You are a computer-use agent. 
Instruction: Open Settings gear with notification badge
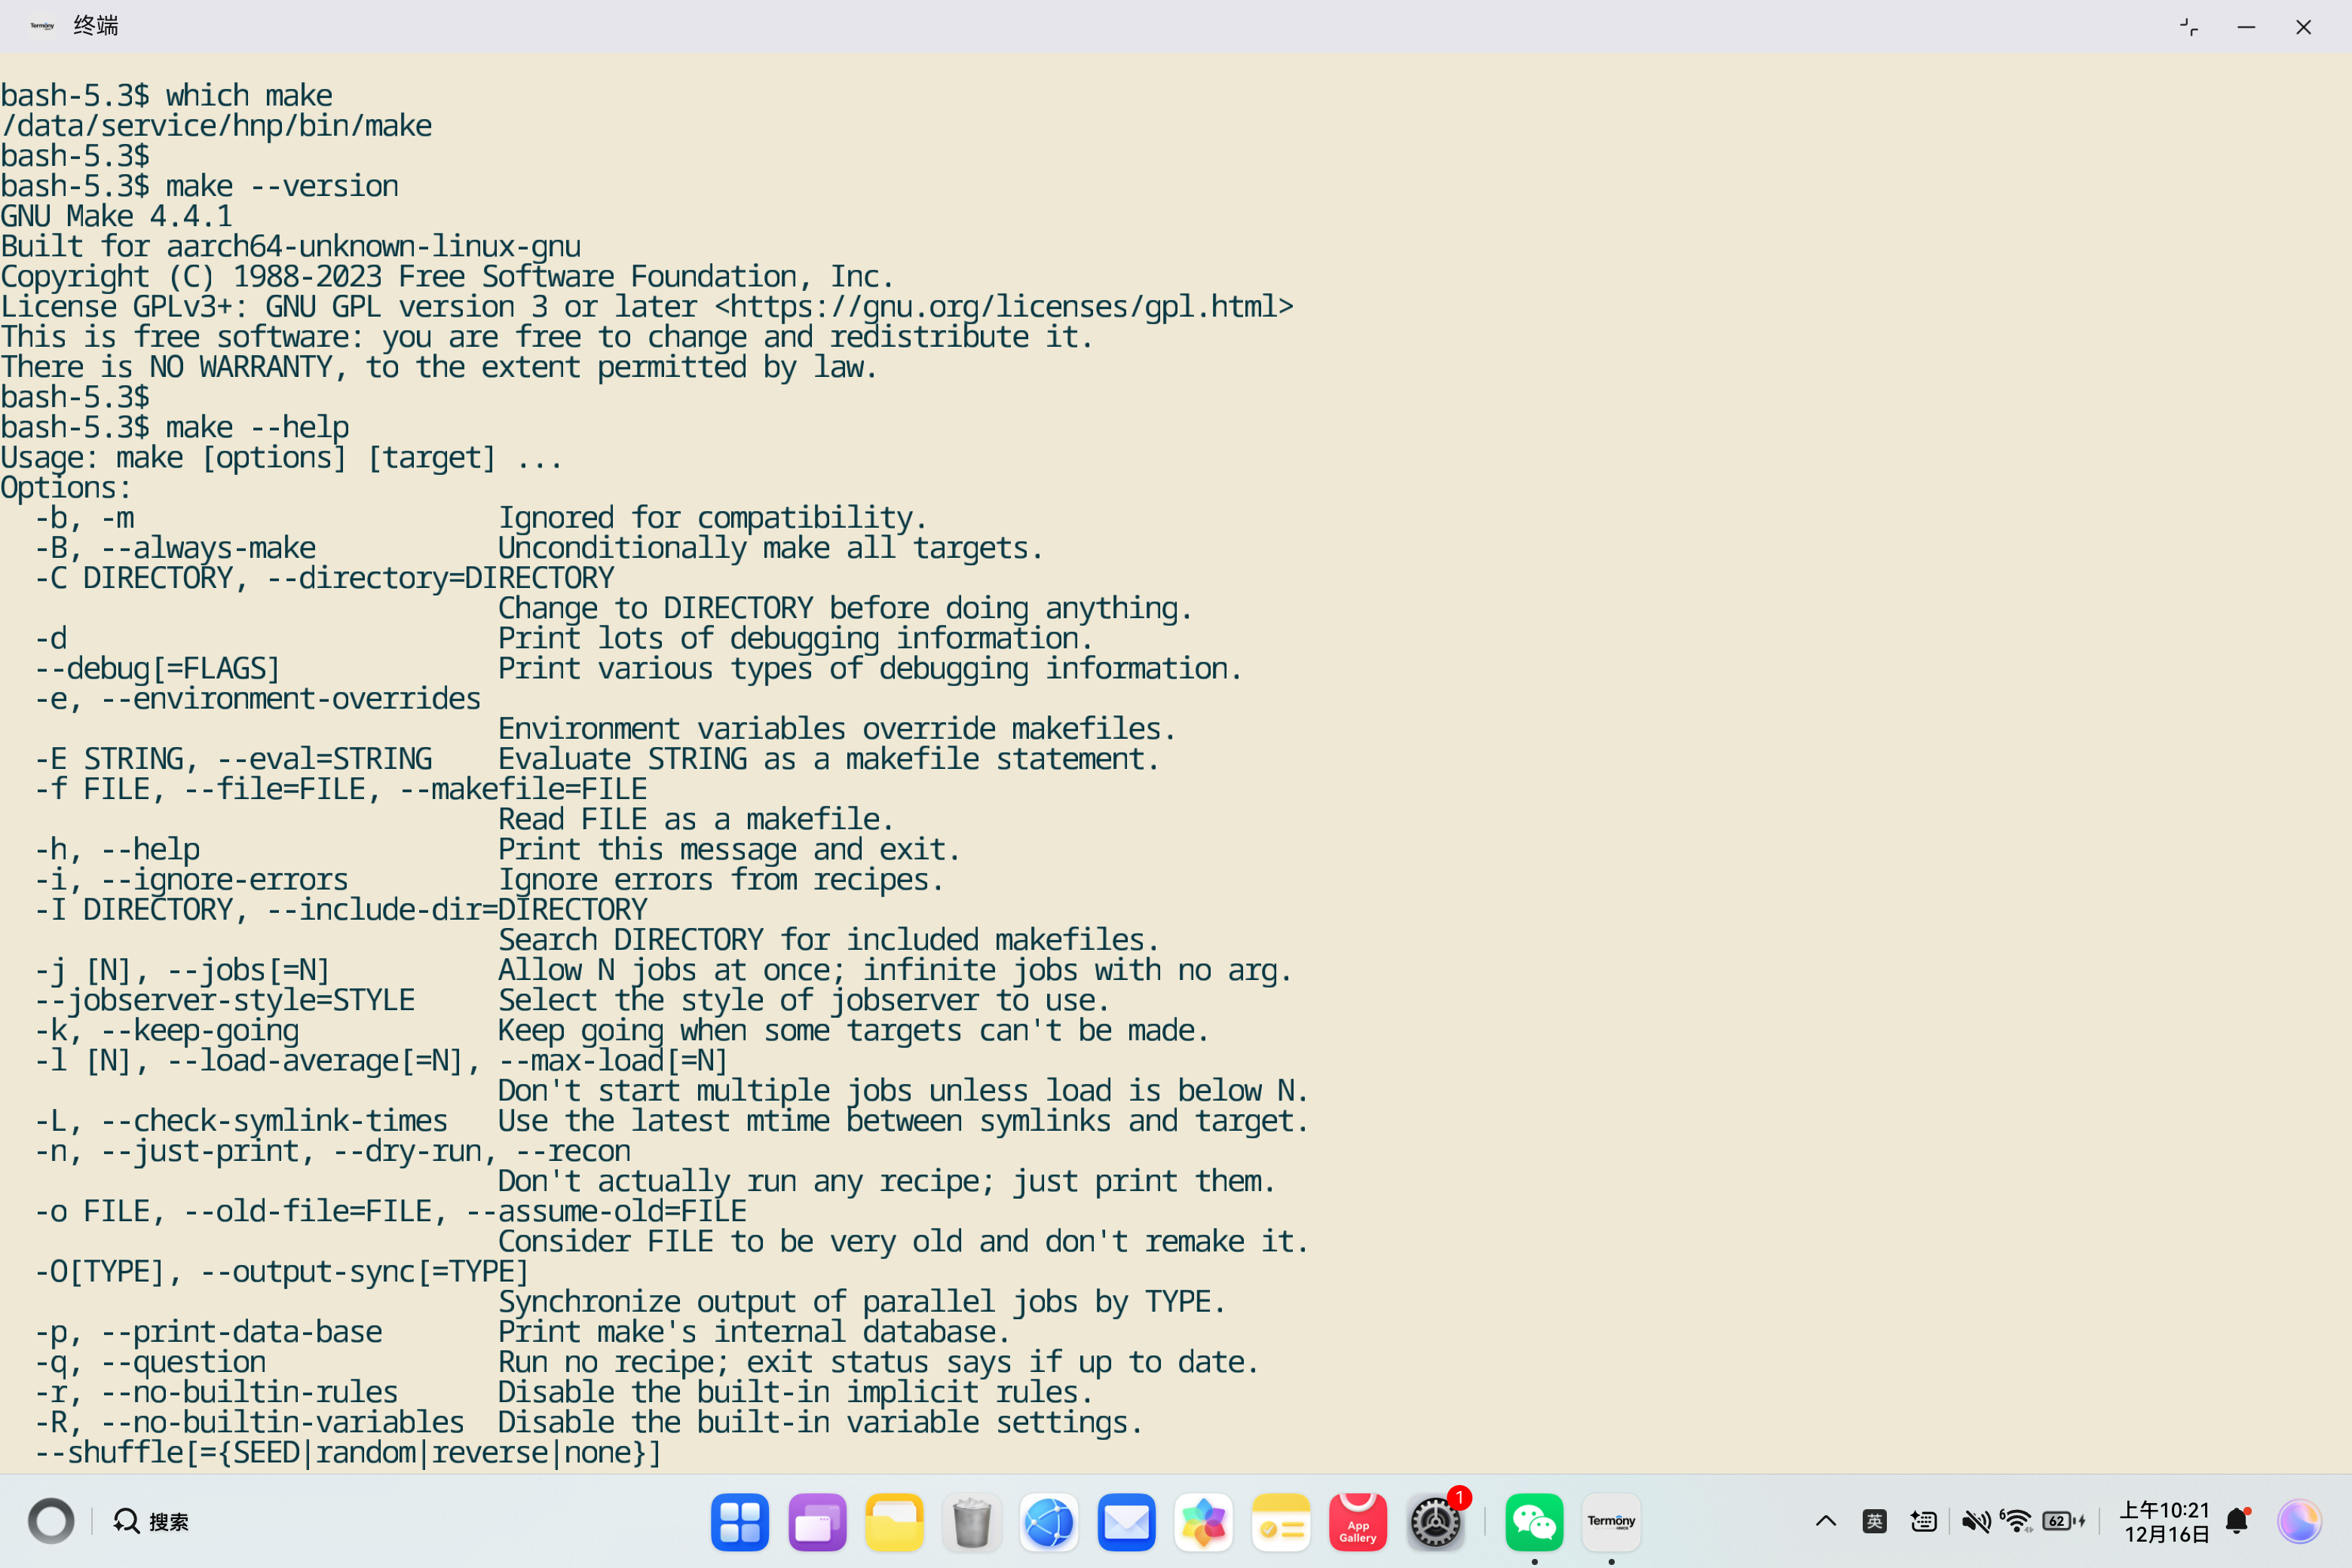tap(1435, 1522)
